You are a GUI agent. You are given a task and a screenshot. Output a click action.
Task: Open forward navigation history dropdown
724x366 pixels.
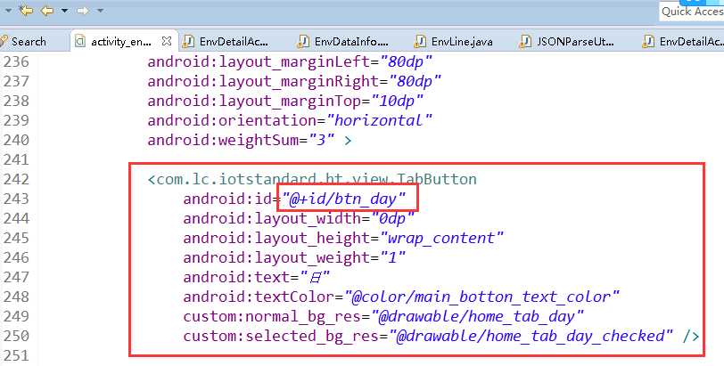point(100,10)
